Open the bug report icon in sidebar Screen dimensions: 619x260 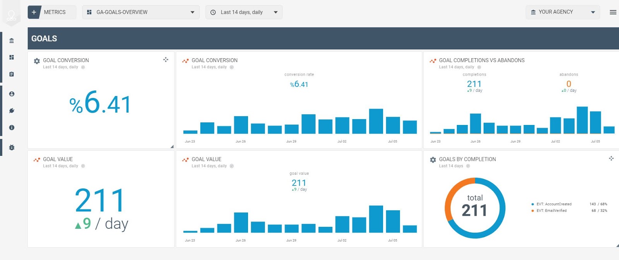click(12, 147)
